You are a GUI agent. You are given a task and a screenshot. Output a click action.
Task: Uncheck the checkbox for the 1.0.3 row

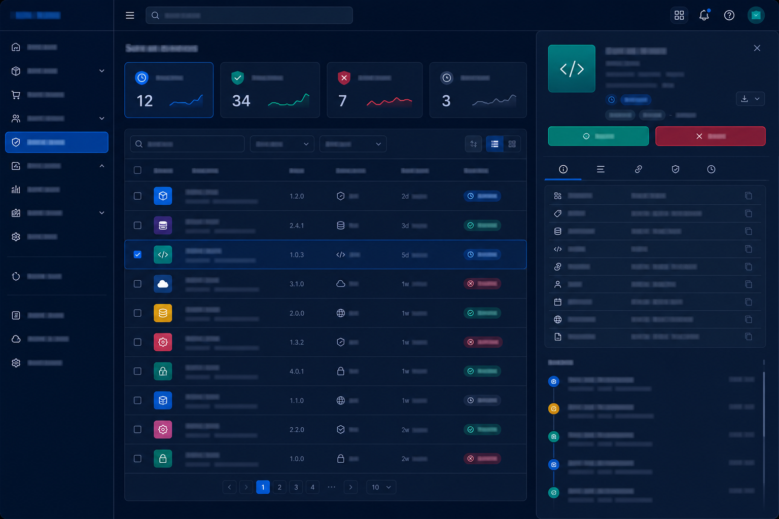[137, 254]
